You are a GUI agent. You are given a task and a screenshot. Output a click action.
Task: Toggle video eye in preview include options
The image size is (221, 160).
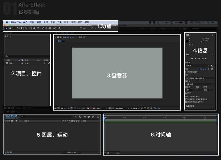point(201,69)
